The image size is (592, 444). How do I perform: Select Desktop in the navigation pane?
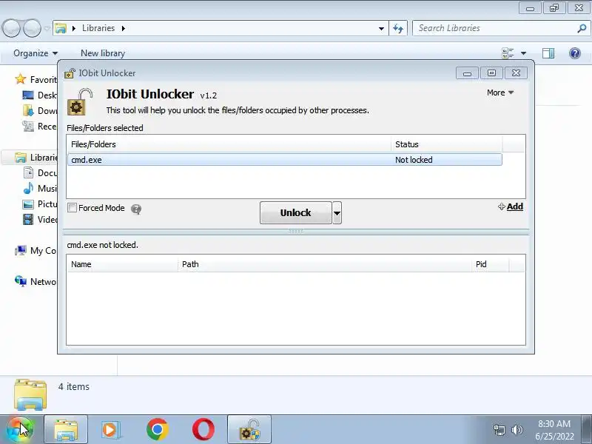[39, 95]
